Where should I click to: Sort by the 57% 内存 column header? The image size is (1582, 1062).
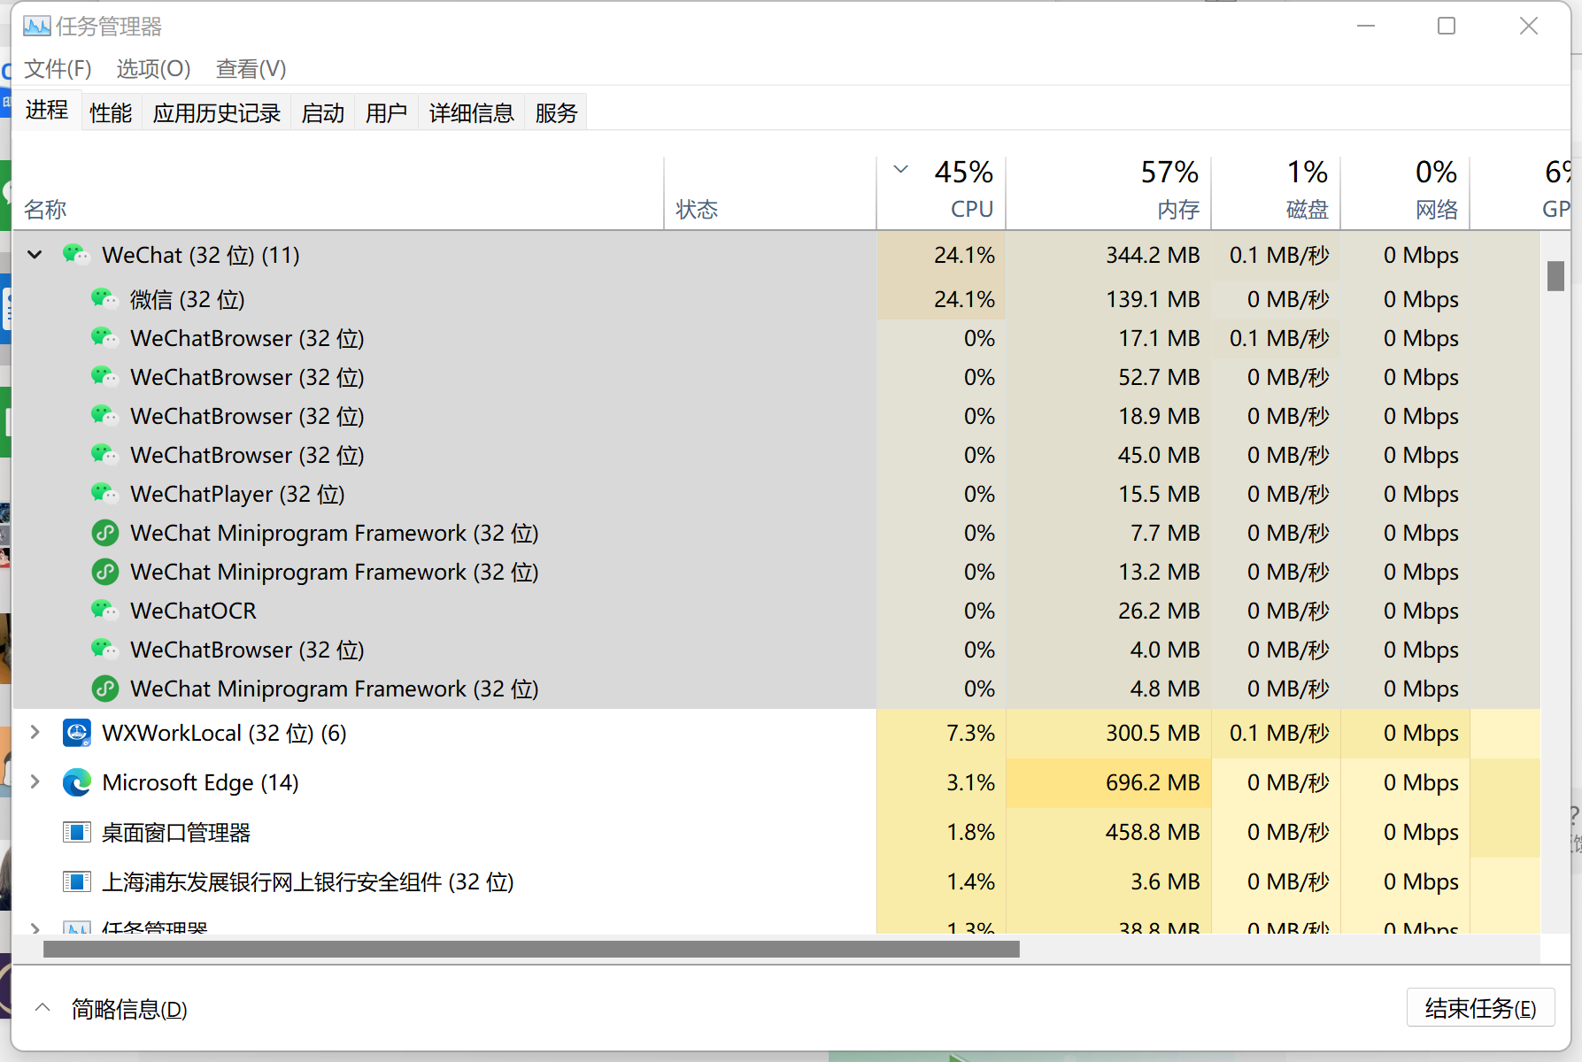[1108, 193]
